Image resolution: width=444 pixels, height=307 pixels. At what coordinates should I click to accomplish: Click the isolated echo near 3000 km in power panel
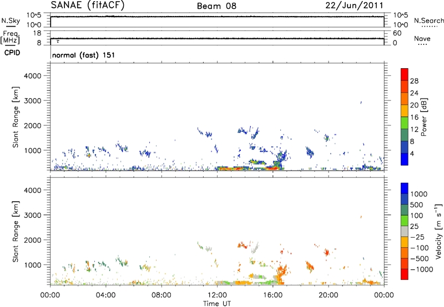361,103
